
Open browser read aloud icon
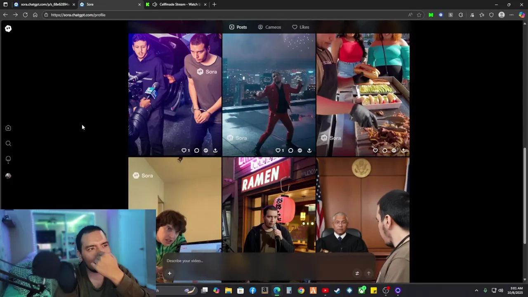(410, 15)
